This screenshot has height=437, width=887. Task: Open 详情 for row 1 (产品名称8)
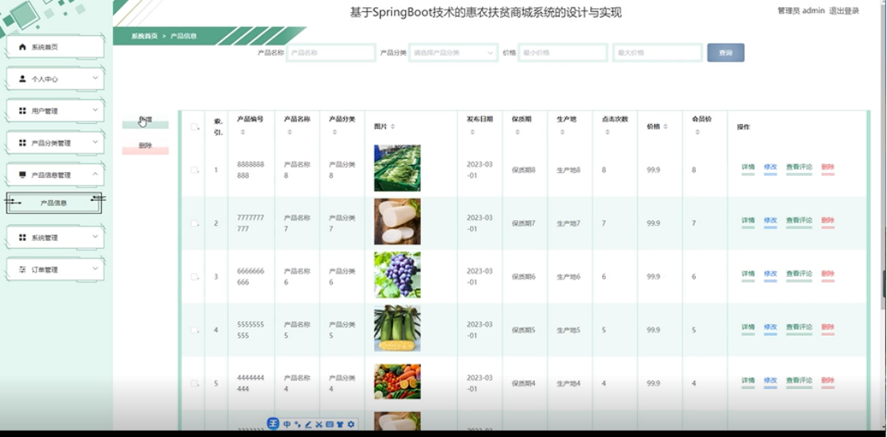[748, 167]
